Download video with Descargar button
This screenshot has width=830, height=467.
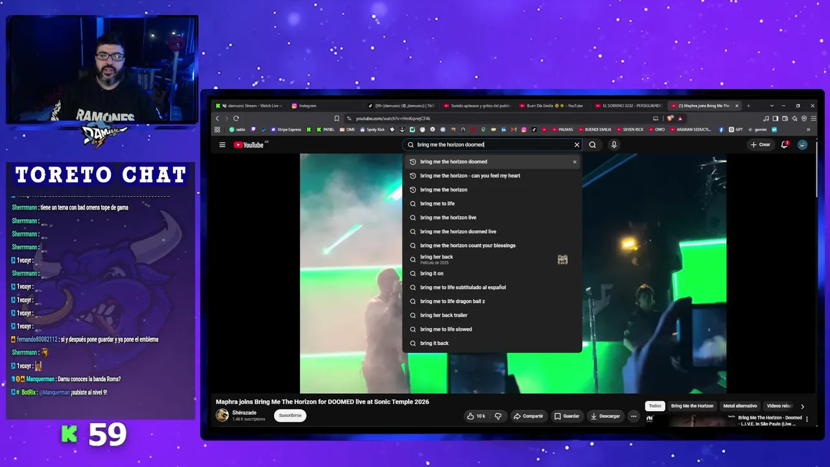coord(605,416)
